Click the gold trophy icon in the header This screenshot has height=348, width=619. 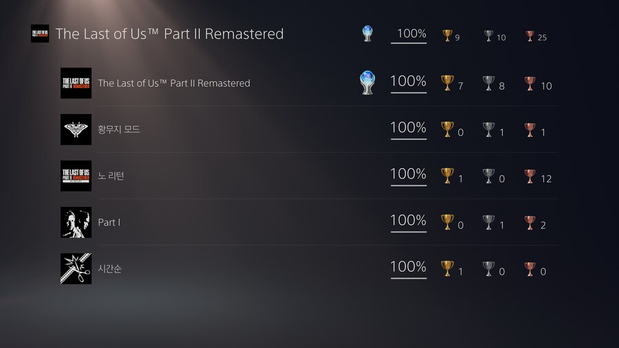[x=448, y=35]
